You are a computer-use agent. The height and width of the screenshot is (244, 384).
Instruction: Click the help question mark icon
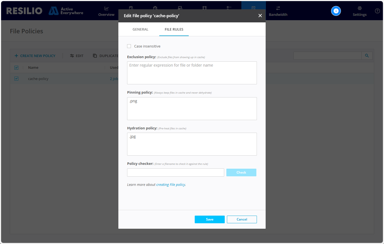coord(377,11)
